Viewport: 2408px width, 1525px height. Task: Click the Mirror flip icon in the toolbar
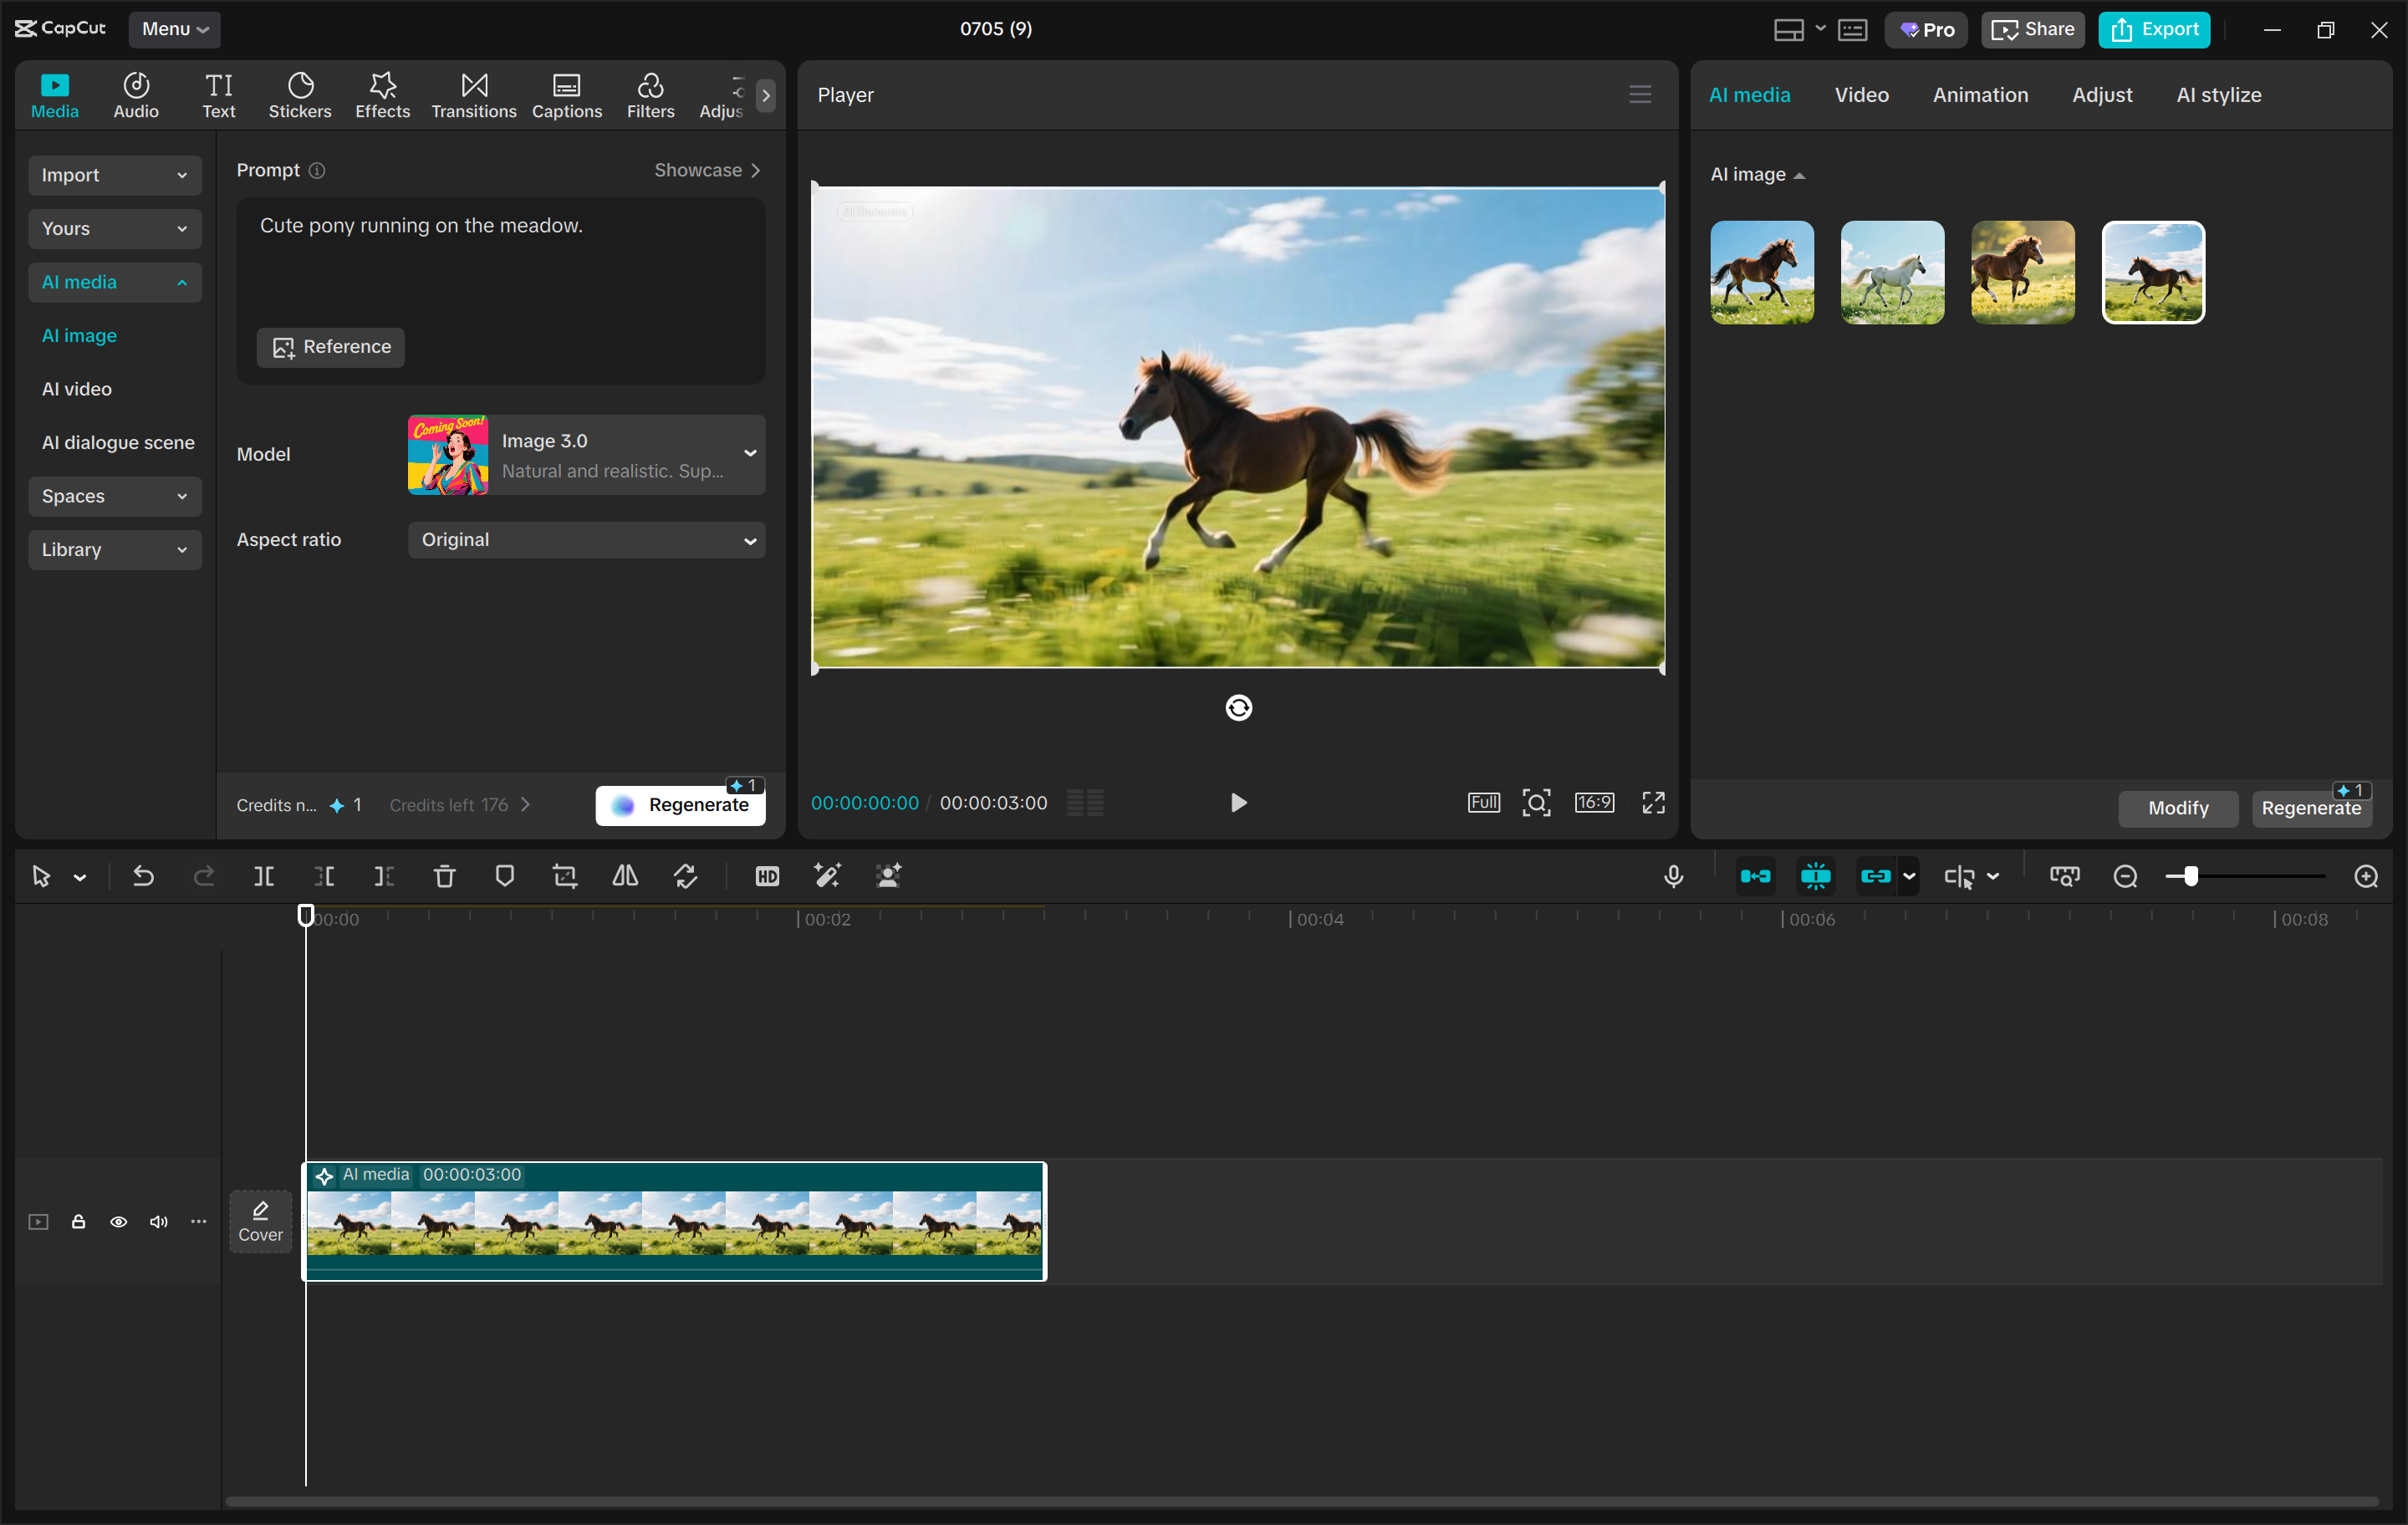coord(624,875)
